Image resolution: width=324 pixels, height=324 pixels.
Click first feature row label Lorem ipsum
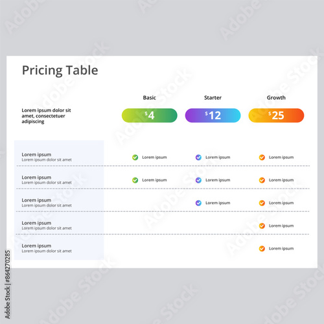tap(36, 154)
